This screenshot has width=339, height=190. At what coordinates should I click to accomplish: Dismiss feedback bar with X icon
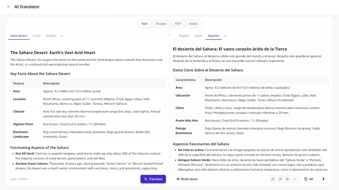295,179
